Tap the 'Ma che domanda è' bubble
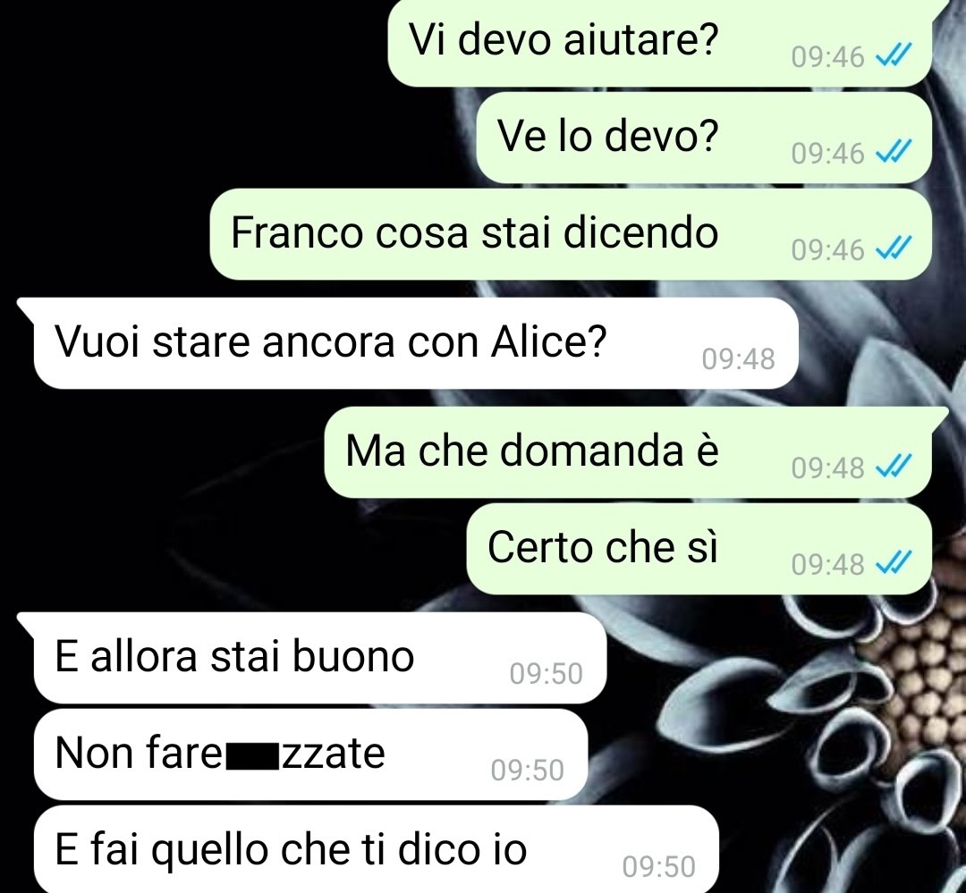The width and height of the screenshot is (966, 893). coord(628,452)
